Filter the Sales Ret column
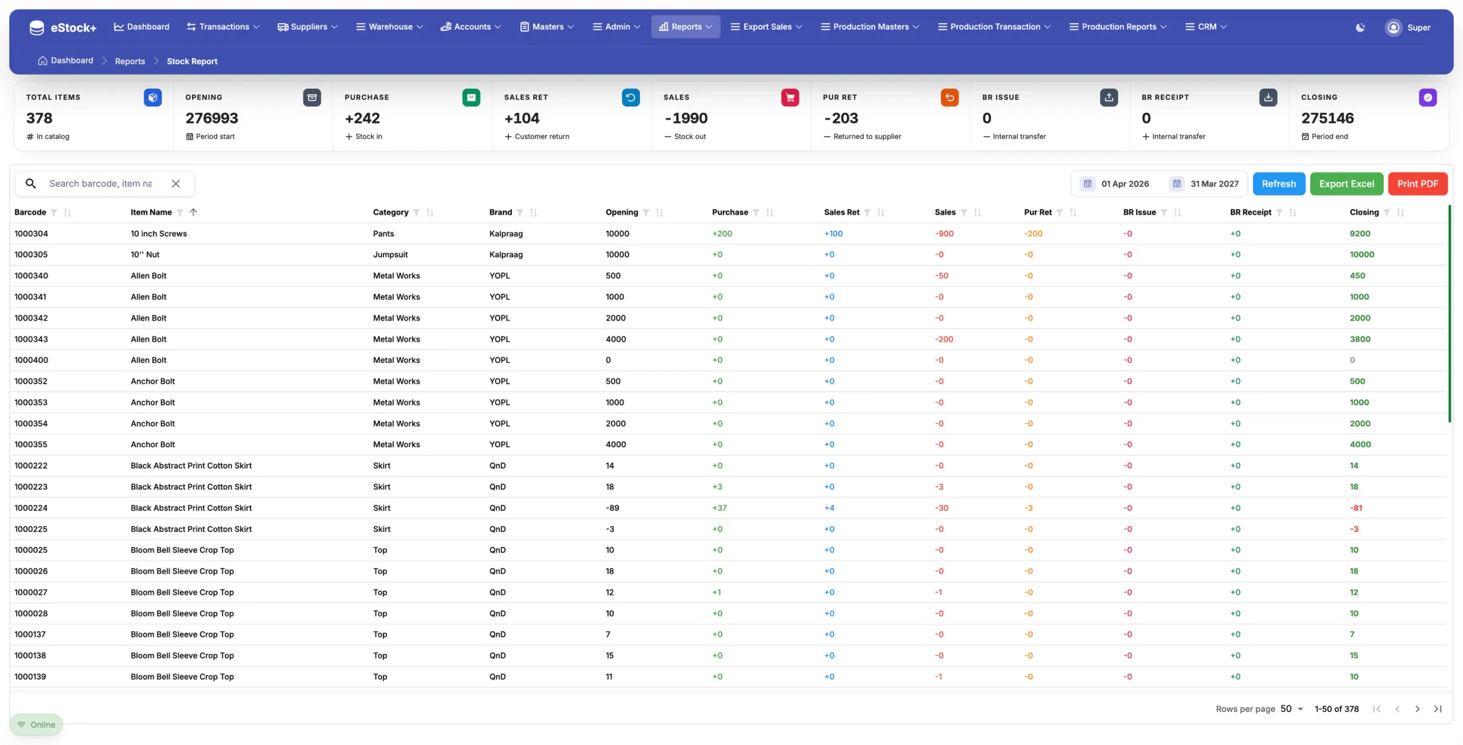Image resolution: width=1463 pixels, height=745 pixels. click(867, 213)
